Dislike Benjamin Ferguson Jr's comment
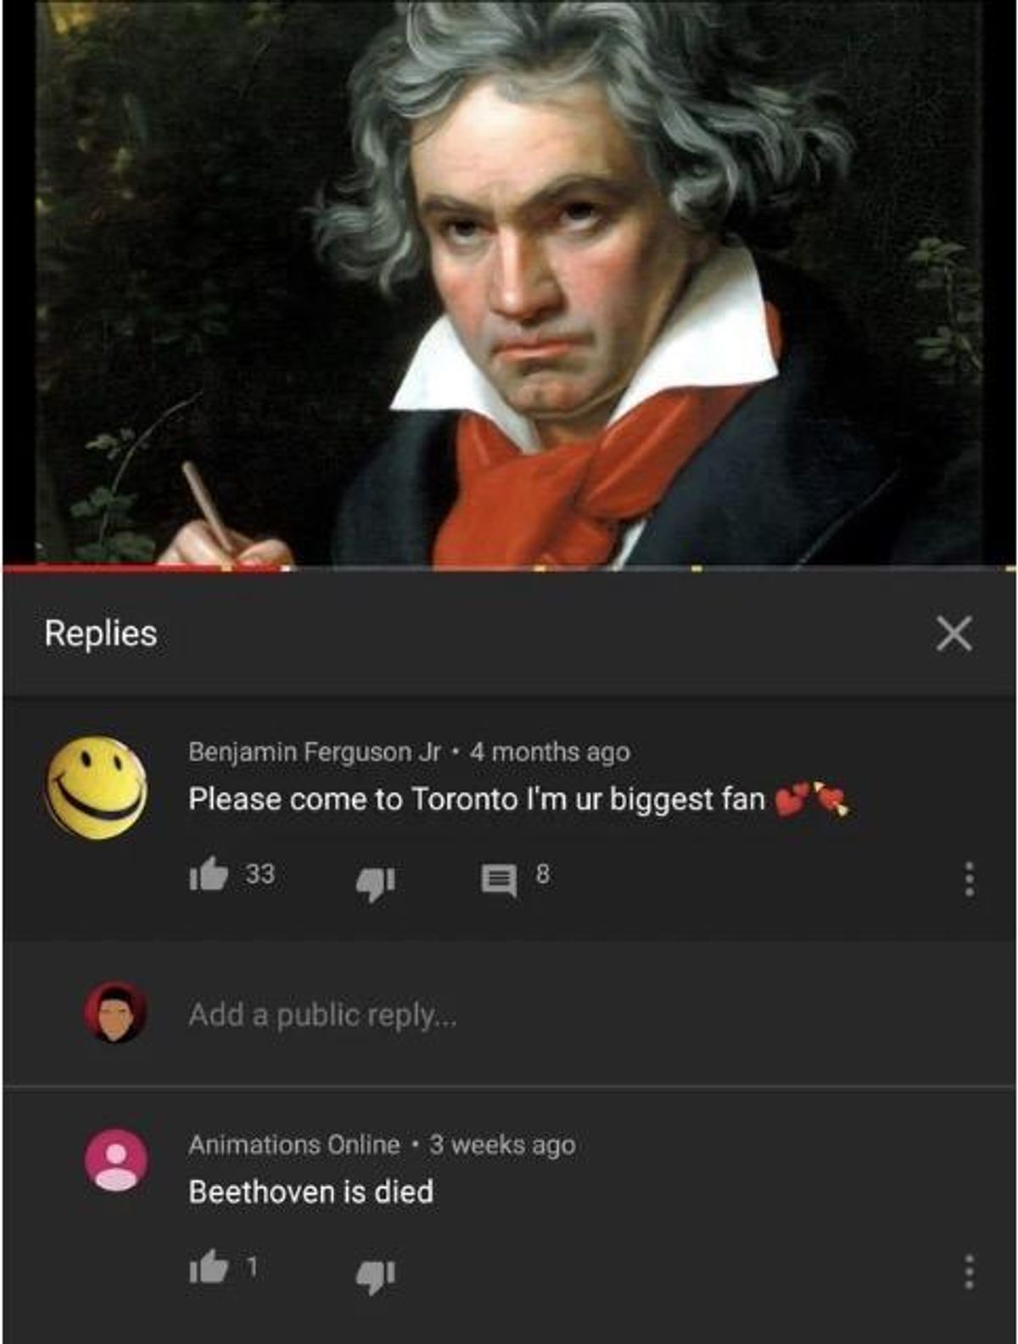1018x1344 pixels. tap(375, 883)
